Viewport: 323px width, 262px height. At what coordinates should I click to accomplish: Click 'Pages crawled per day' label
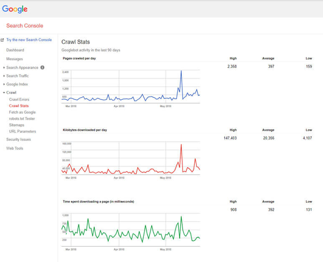(x=79, y=58)
